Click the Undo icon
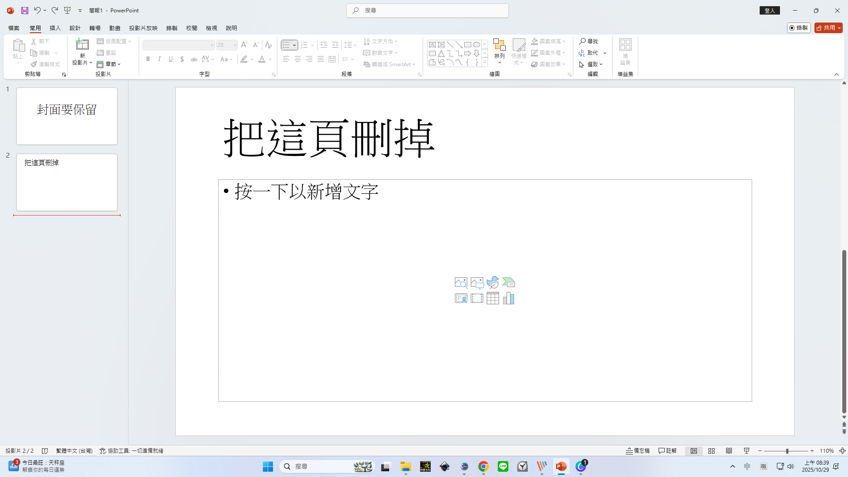 37,10
